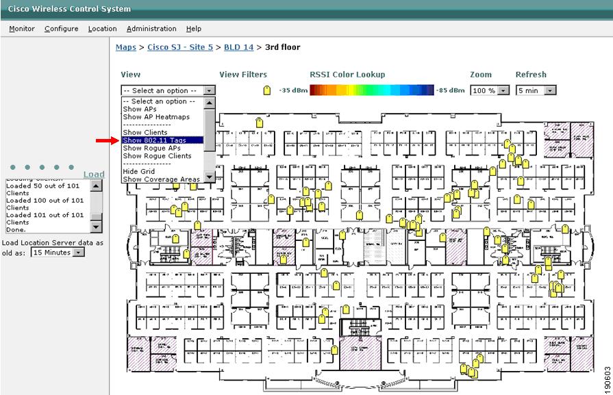
Task: Open the 15 Minutes data age dropdown
Action: pyautogui.click(x=58, y=253)
